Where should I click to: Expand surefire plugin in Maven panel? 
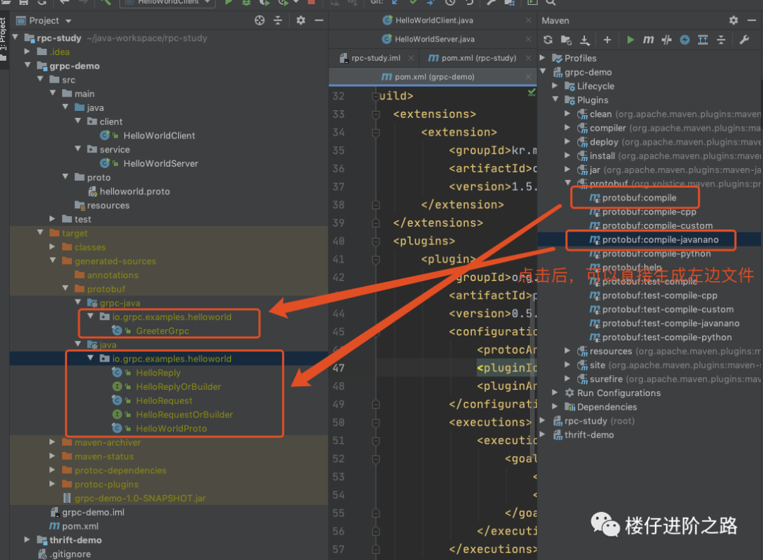coord(568,379)
